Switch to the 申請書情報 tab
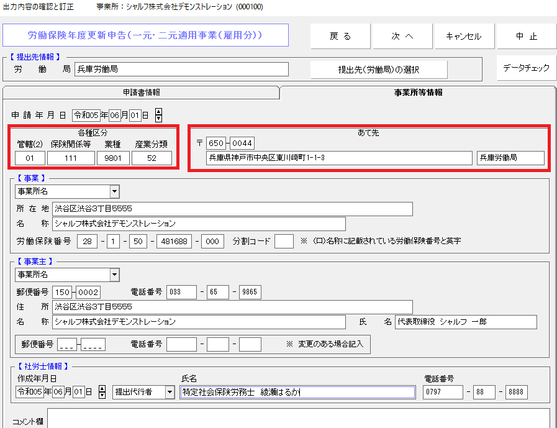The width and height of the screenshot is (557, 428). coord(141,93)
